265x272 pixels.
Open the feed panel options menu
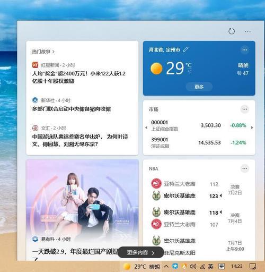coord(248,32)
